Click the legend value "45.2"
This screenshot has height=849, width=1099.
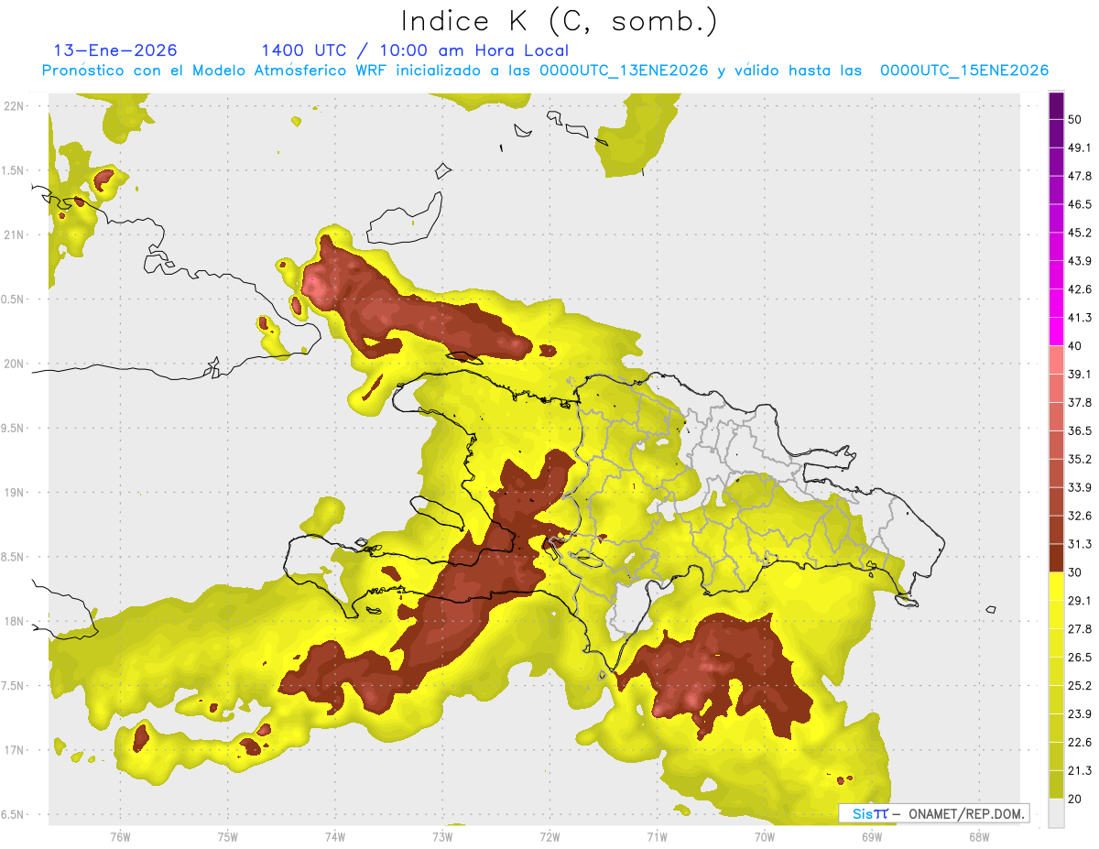click(x=1080, y=233)
